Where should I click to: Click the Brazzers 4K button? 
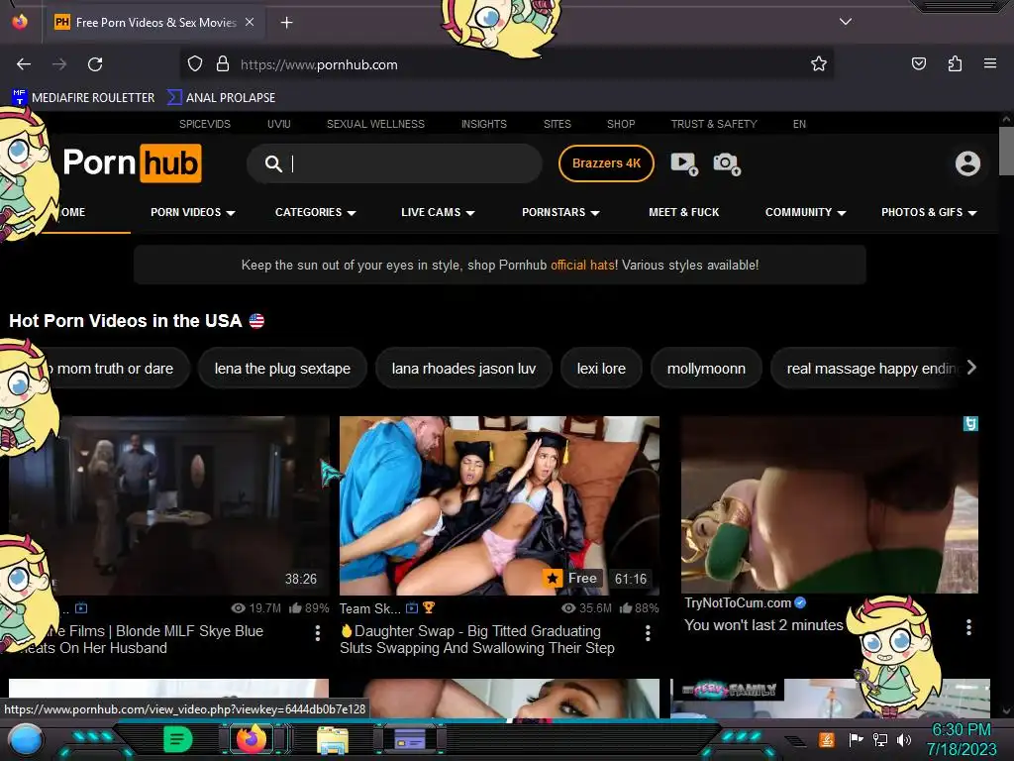point(606,163)
